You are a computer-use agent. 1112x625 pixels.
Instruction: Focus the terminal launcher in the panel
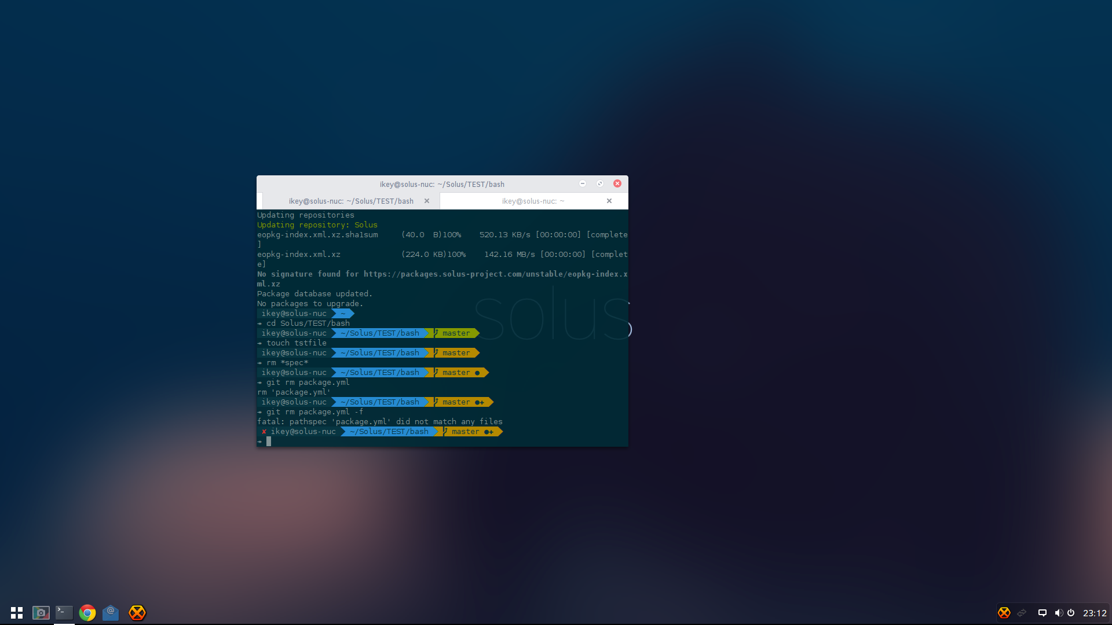(64, 613)
